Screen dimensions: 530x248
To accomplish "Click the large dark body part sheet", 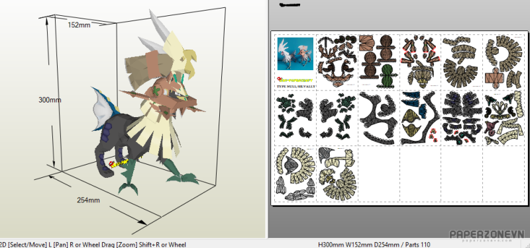I will pos(378,118).
